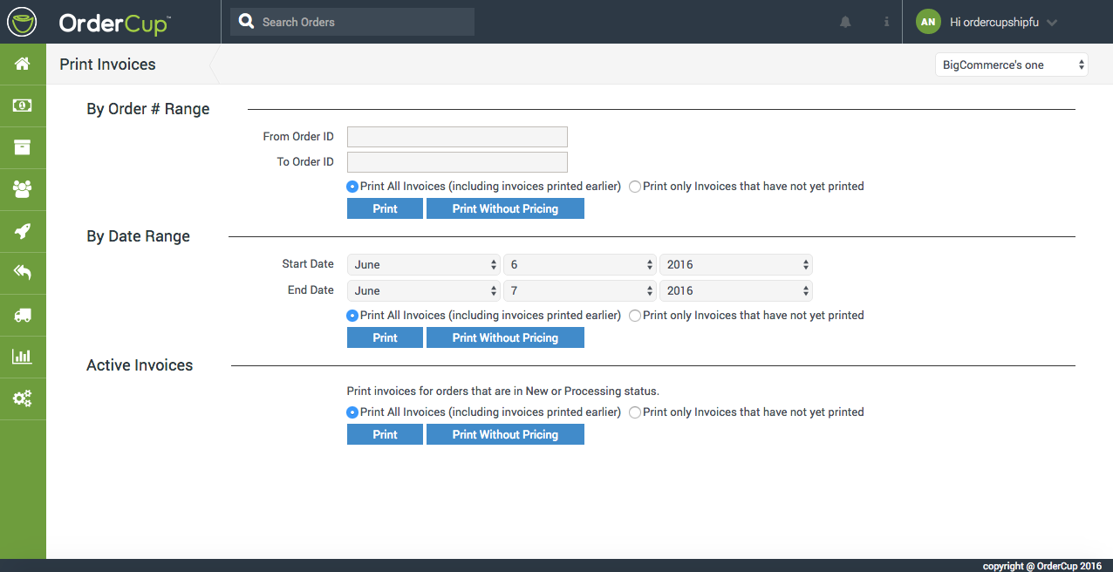Open the customers group sidebar icon
Viewport: 1113px width, 572px height.
[23, 189]
